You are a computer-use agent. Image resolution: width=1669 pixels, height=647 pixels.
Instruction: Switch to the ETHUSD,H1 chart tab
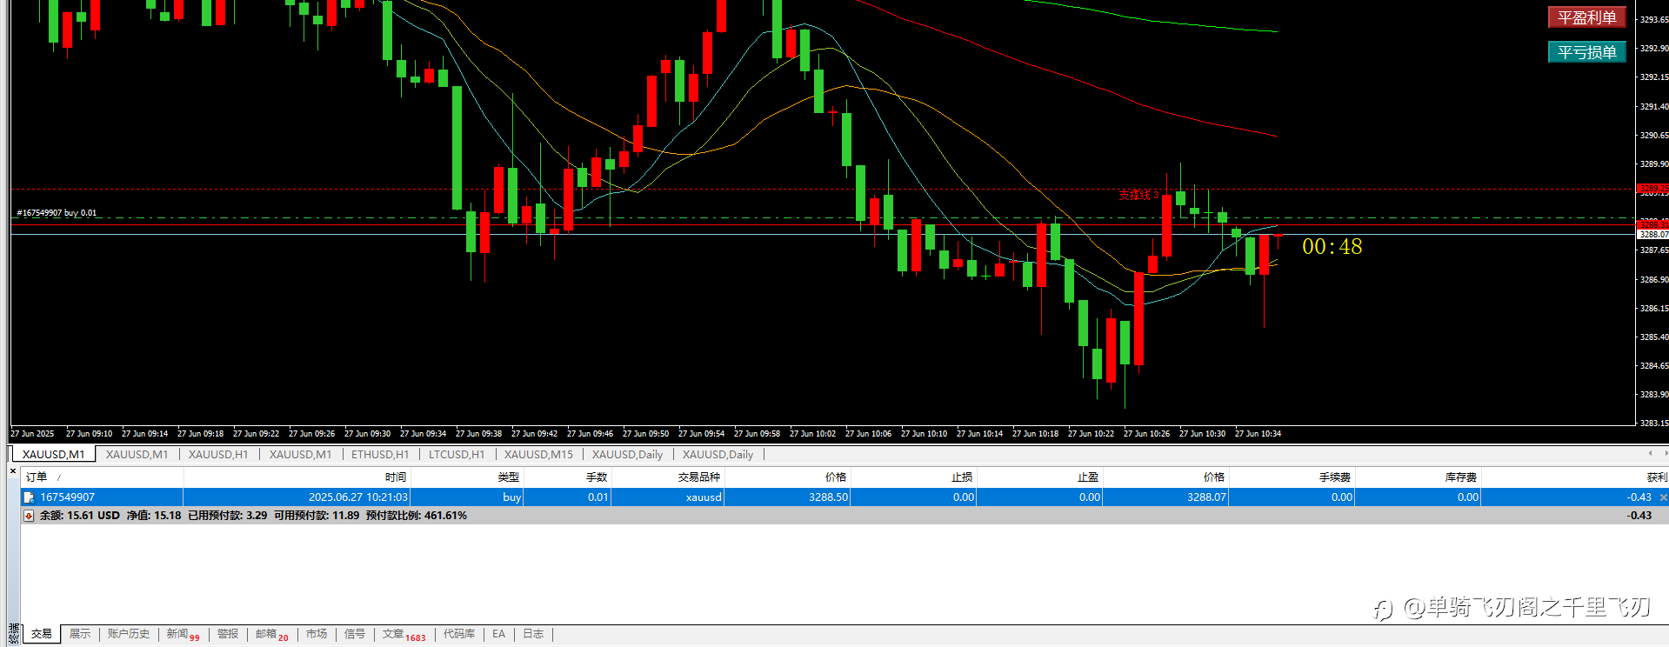(x=380, y=454)
